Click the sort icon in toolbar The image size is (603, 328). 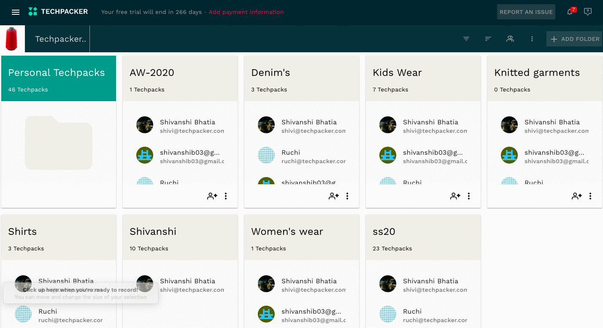pos(488,39)
